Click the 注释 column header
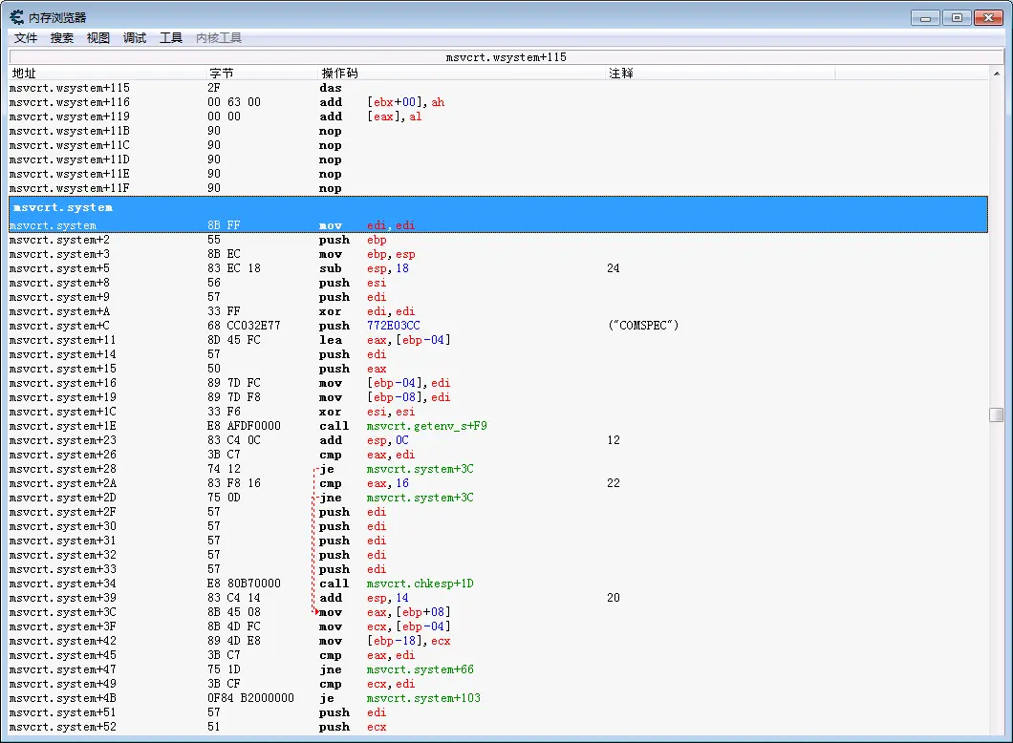 point(721,73)
